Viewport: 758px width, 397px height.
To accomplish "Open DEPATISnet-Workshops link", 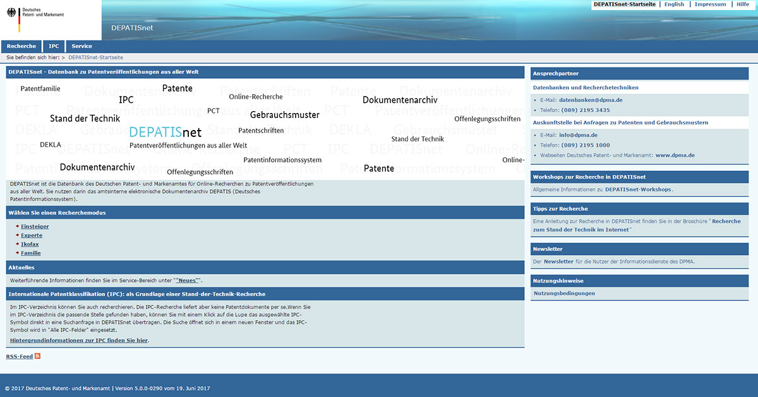I will click(638, 189).
